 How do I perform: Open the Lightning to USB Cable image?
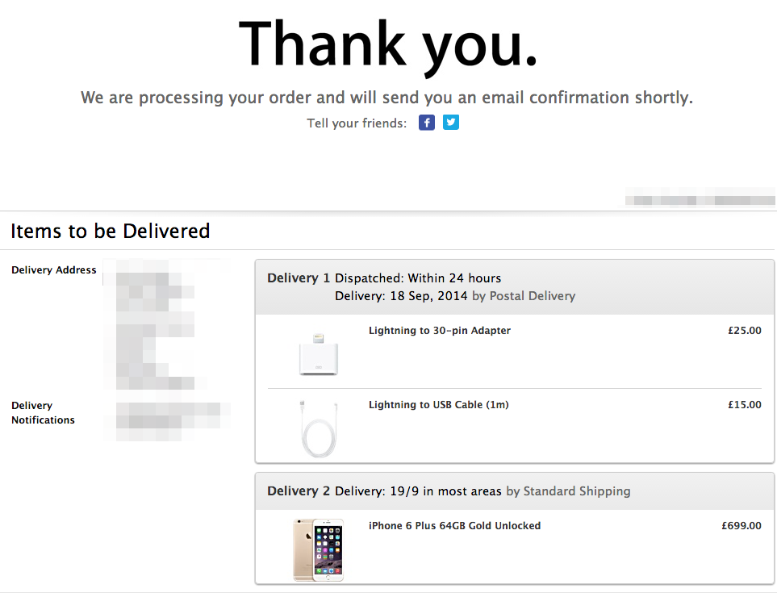320,429
